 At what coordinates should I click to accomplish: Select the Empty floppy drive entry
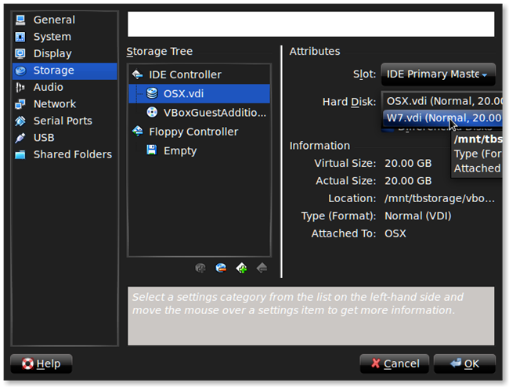pyautogui.click(x=200, y=151)
